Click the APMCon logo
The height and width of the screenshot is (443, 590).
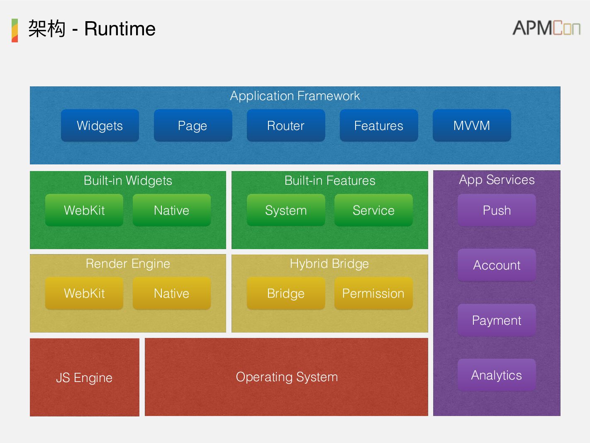coord(546,28)
